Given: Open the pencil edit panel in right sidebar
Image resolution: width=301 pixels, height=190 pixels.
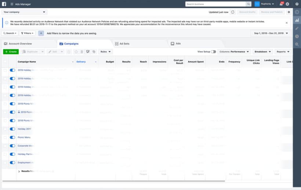Looking at the screenshot, I should click(297, 28).
